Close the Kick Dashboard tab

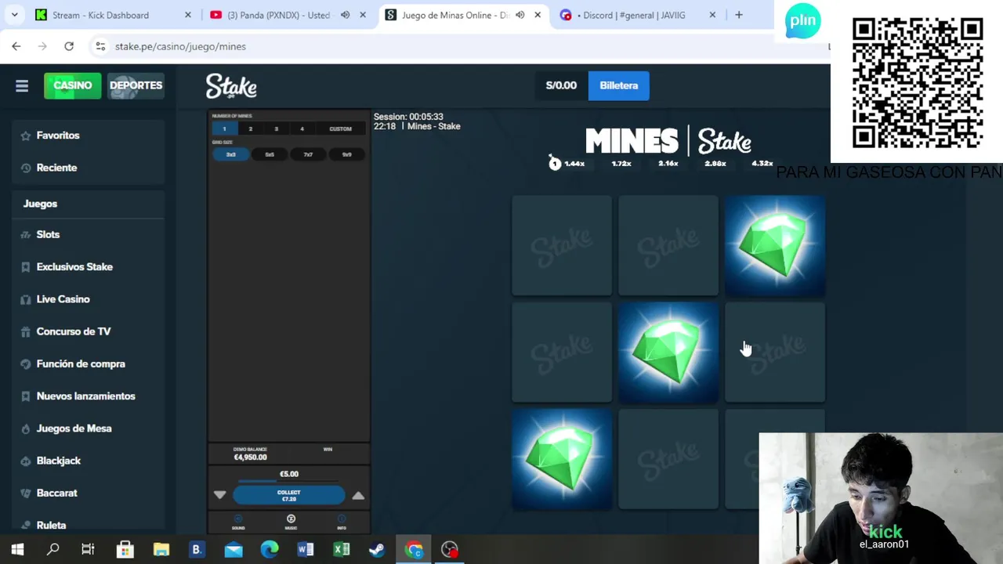[x=188, y=15]
